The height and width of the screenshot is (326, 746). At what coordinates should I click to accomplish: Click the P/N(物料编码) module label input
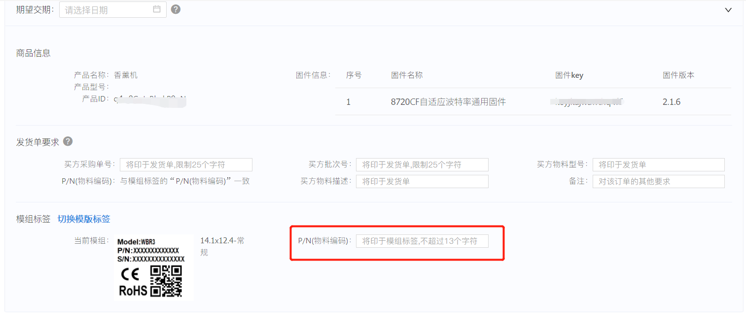pyautogui.click(x=422, y=241)
